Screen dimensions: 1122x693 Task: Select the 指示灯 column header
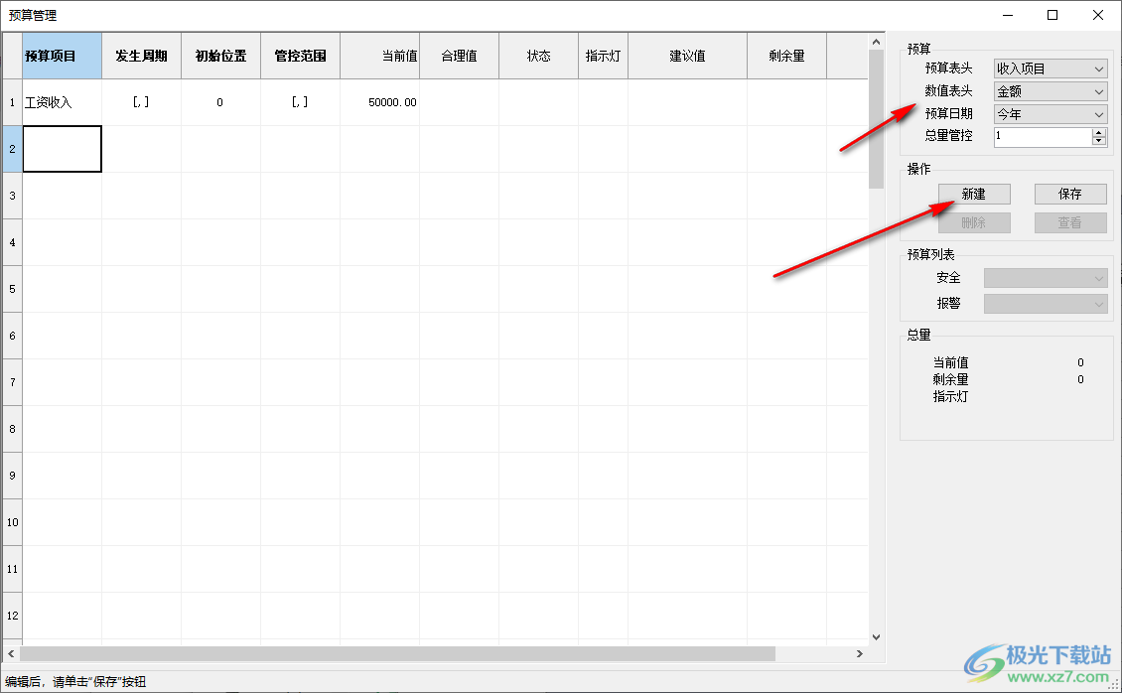604,56
